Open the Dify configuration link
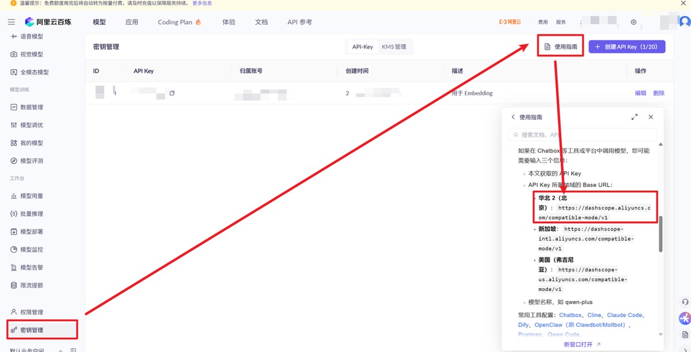 [x=523, y=325]
